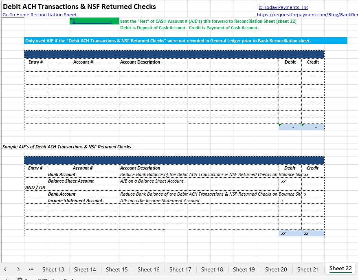The image size is (358, 280).
Task: Open the Sheet 19 tab
Action: [x=244, y=269]
